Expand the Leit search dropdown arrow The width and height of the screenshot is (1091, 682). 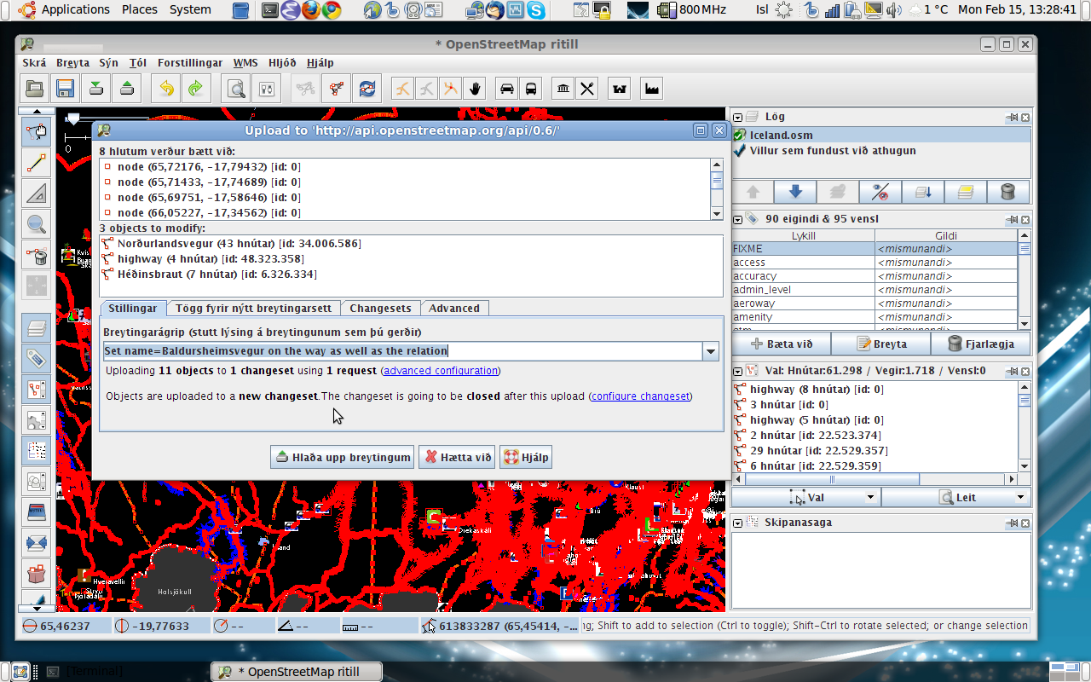1019,498
